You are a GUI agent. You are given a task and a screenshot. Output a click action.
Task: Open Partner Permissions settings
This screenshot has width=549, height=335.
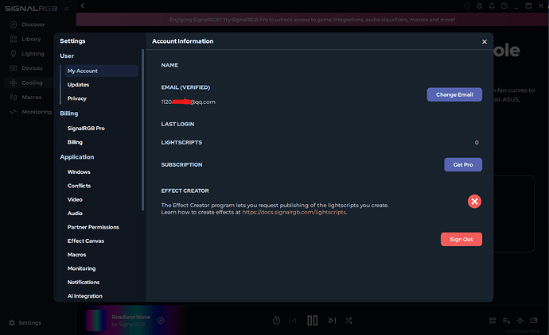(93, 227)
